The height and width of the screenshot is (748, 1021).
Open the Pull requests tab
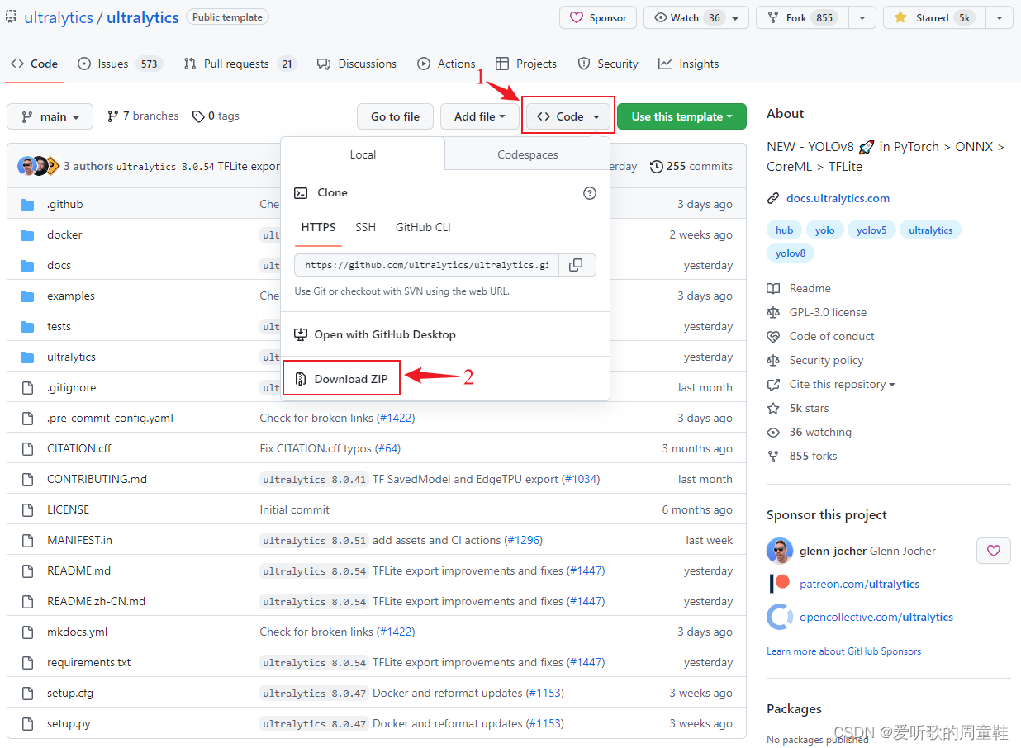pos(240,64)
